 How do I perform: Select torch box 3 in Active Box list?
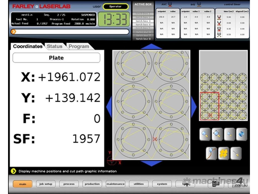click(143, 21)
